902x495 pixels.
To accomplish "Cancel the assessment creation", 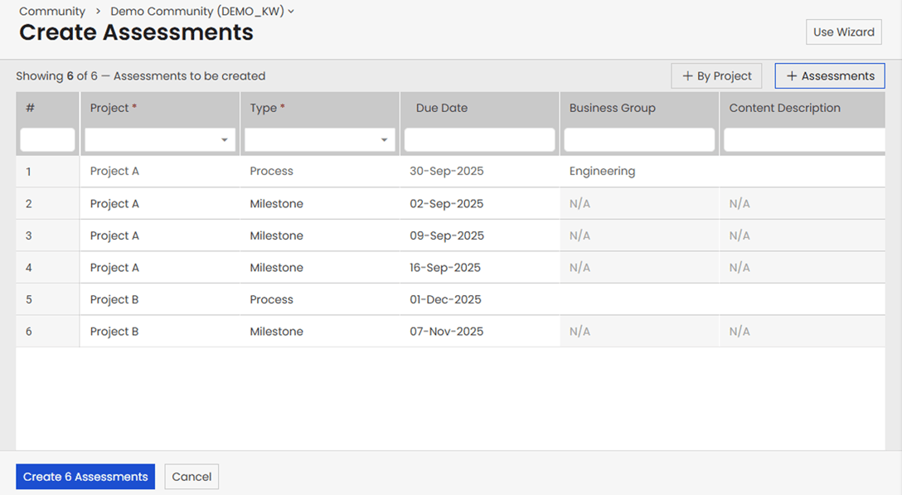I will coord(192,477).
